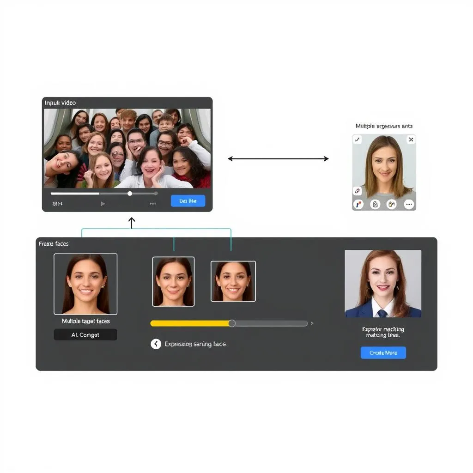Select the checkmark tool on the portrait card
The height and width of the screenshot is (473, 473).
[x=357, y=139]
